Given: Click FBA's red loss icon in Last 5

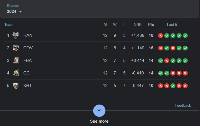Looking at the screenshot, I should pyautogui.click(x=167, y=60).
